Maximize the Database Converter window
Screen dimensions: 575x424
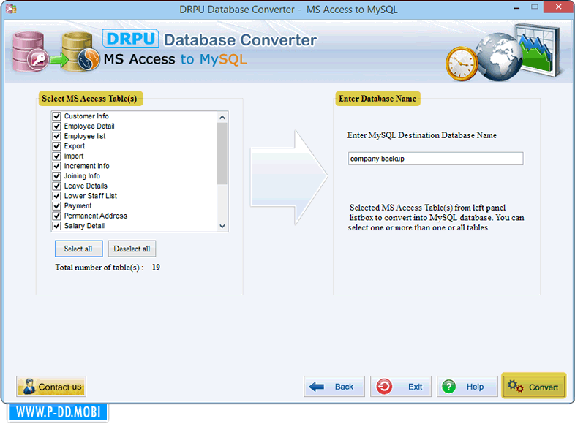535,7
